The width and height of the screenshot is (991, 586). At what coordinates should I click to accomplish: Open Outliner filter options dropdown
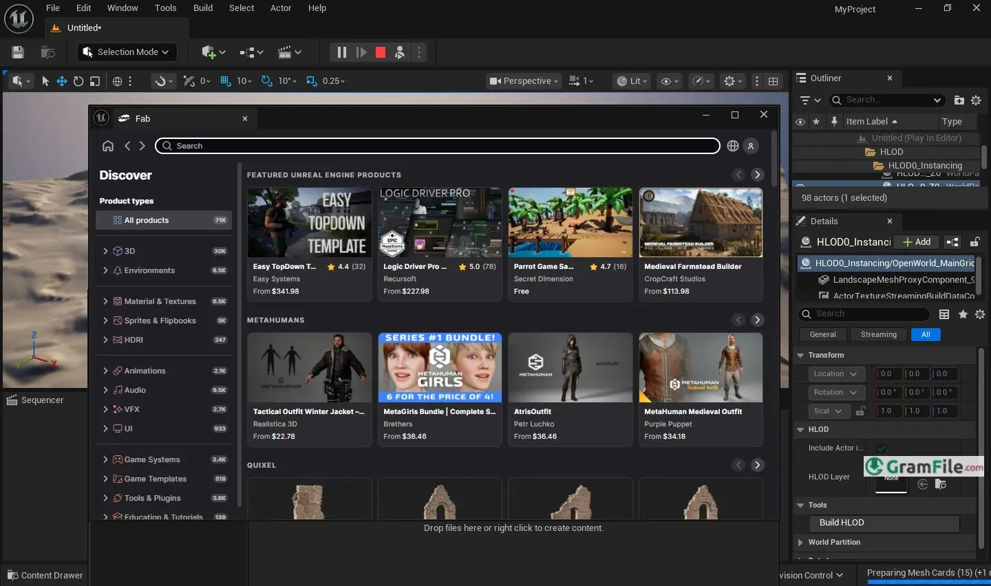810,100
